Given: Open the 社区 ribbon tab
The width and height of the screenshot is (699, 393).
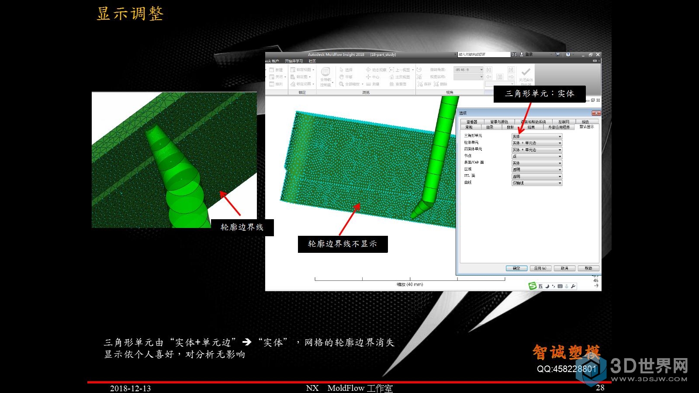Looking at the screenshot, I should [x=312, y=61].
